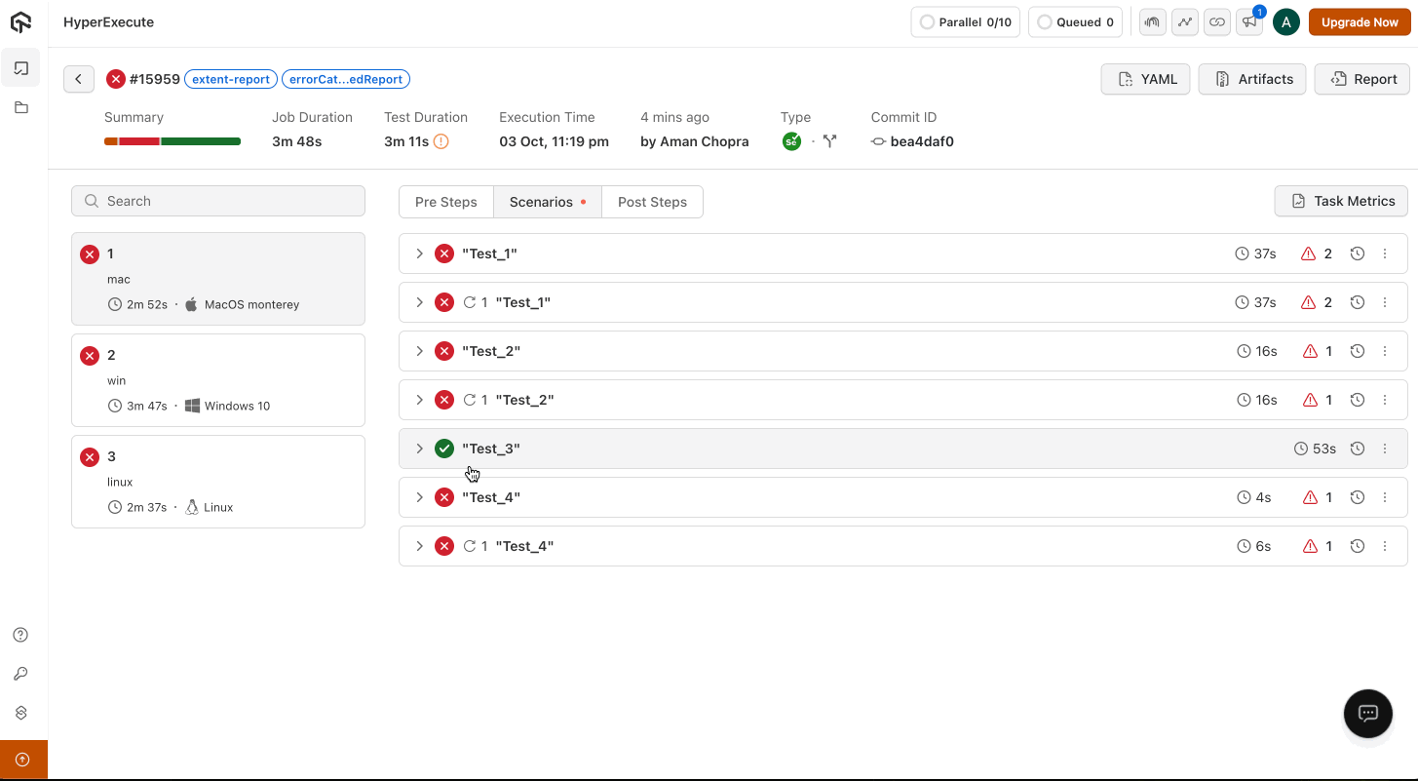Click the help question mark icon in sidebar

(20, 635)
